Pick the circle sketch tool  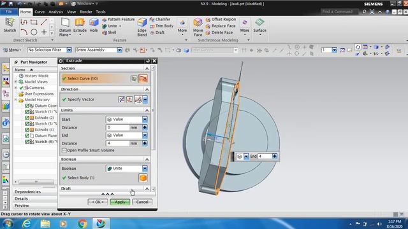[34, 32]
